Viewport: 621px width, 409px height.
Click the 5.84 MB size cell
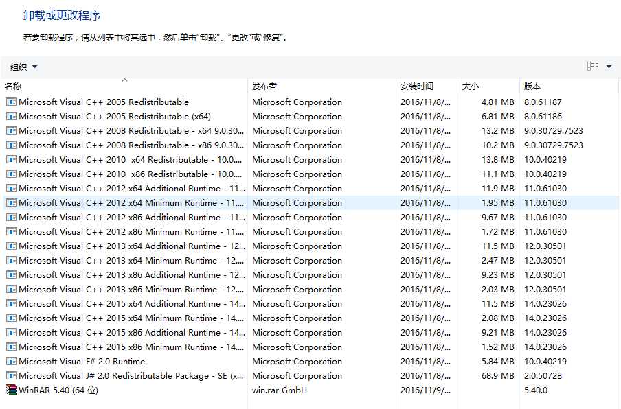tap(497, 362)
